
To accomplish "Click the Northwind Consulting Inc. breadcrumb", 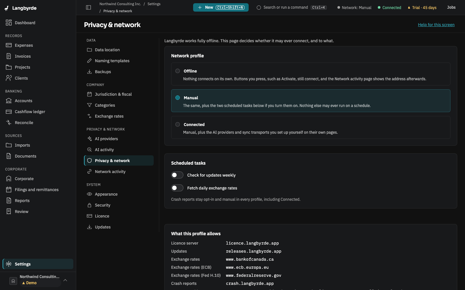I will 120,4.
